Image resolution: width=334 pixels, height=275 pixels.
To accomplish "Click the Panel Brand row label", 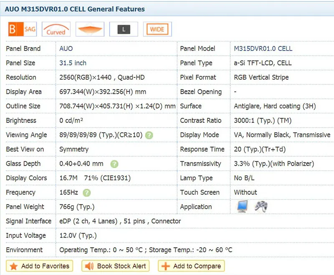I will coord(23,48).
